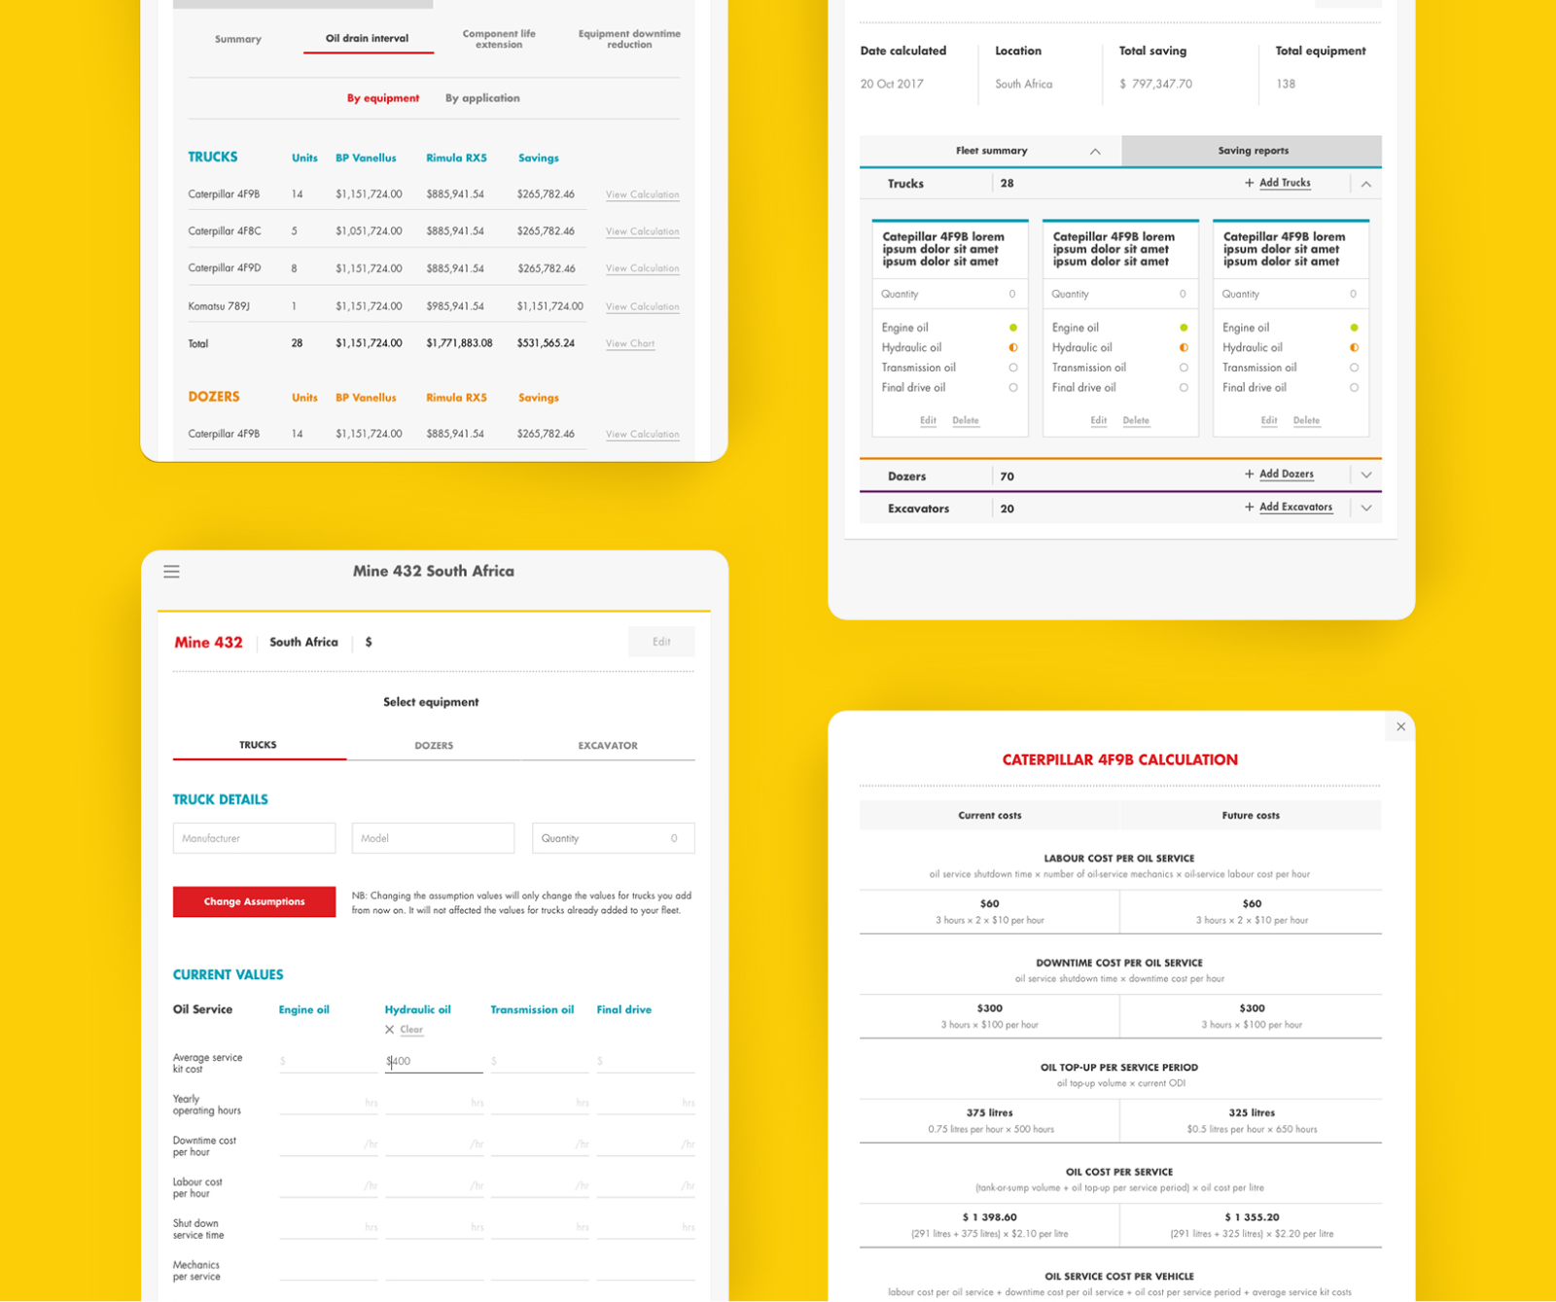
Task: Click the plus icon next to Add Trucks
Action: [x=1249, y=183]
